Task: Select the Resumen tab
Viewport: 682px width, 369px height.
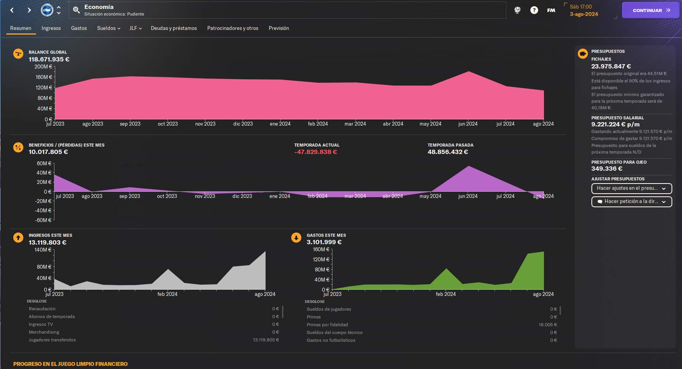Action: [21, 28]
